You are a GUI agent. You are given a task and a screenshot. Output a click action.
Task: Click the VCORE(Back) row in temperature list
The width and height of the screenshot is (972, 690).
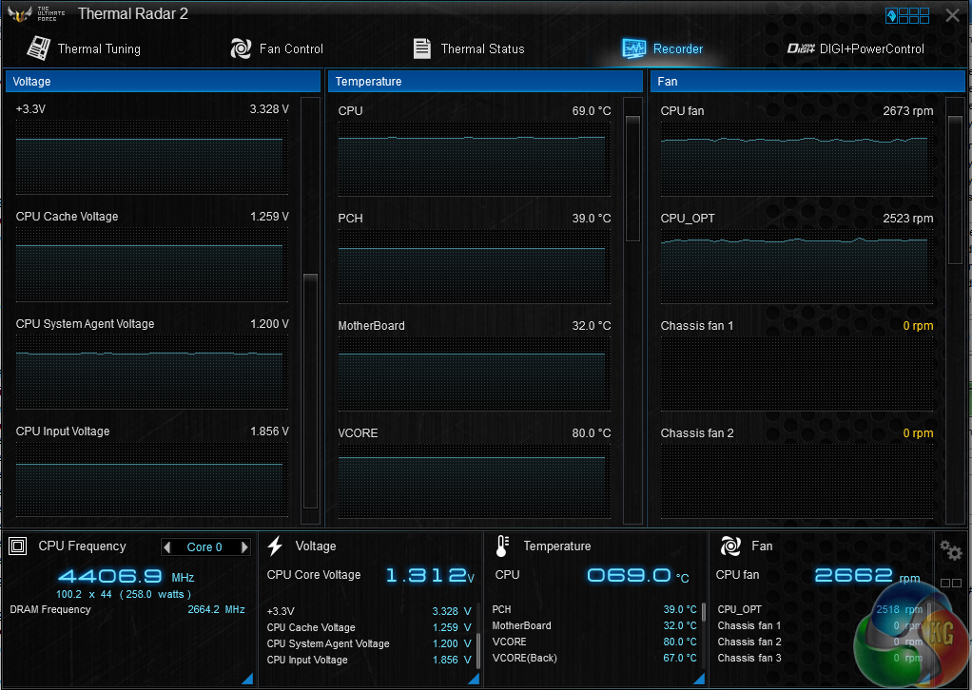593,658
